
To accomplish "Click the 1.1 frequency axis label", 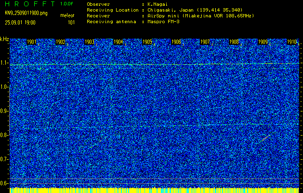I will pos(4,63).
